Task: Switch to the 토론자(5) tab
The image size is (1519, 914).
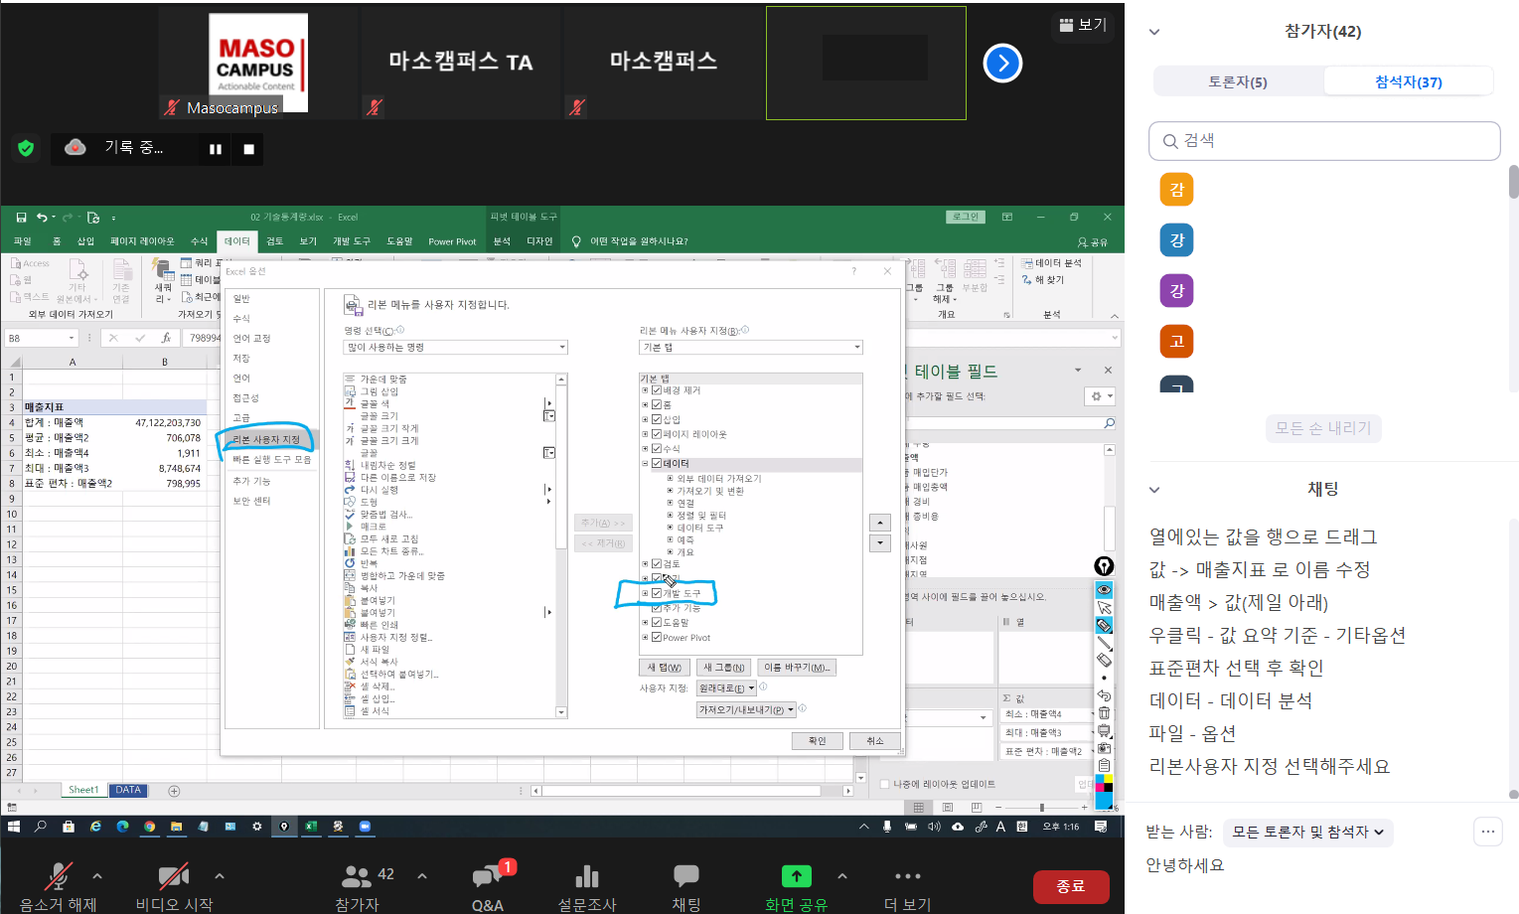Action: click(x=1237, y=81)
